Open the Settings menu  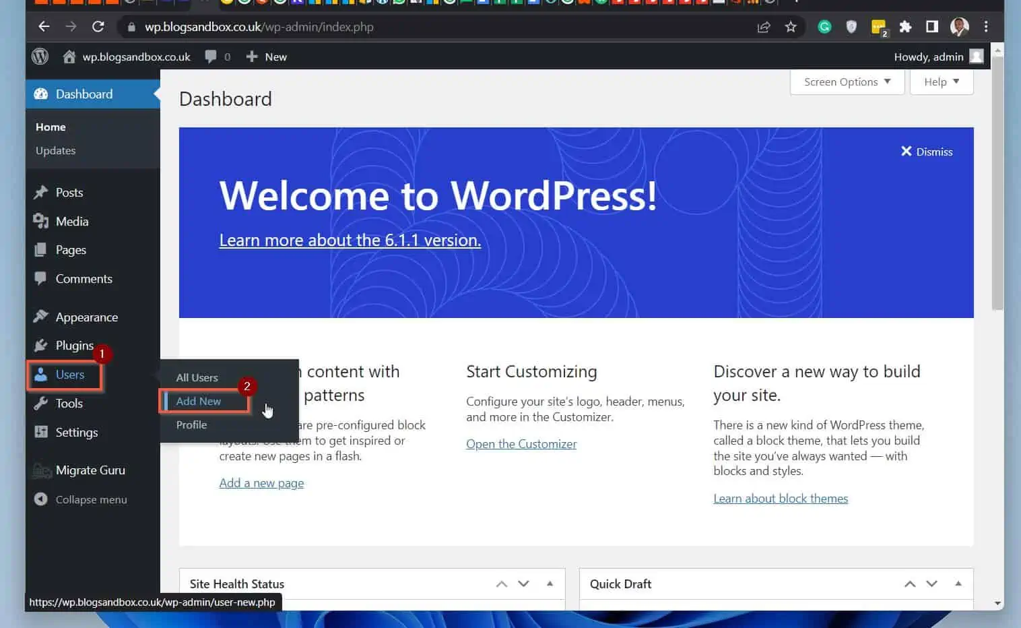[93, 432]
